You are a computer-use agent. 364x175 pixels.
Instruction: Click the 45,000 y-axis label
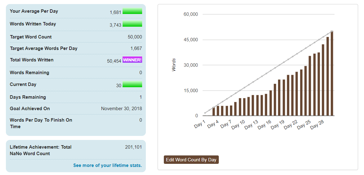(x=191, y=40)
